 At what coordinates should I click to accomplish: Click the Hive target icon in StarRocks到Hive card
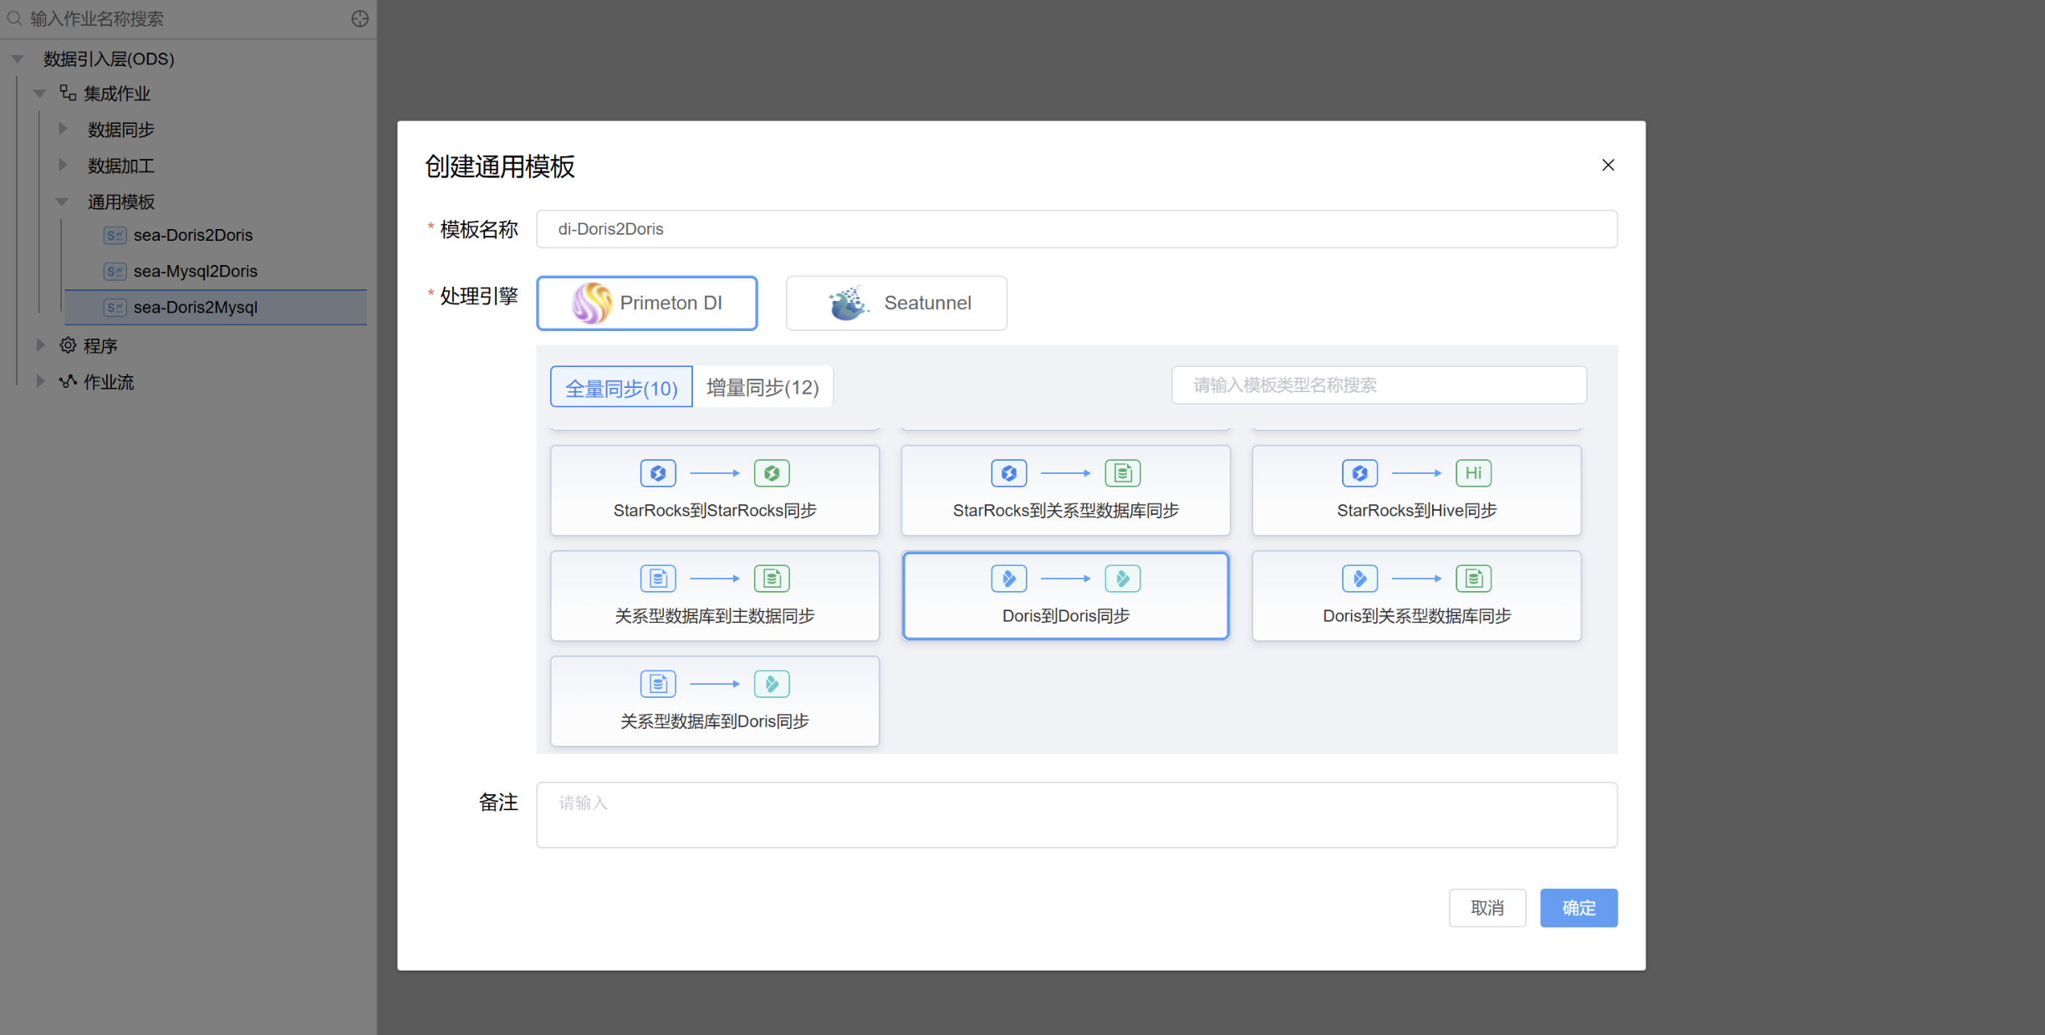click(x=1473, y=473)
